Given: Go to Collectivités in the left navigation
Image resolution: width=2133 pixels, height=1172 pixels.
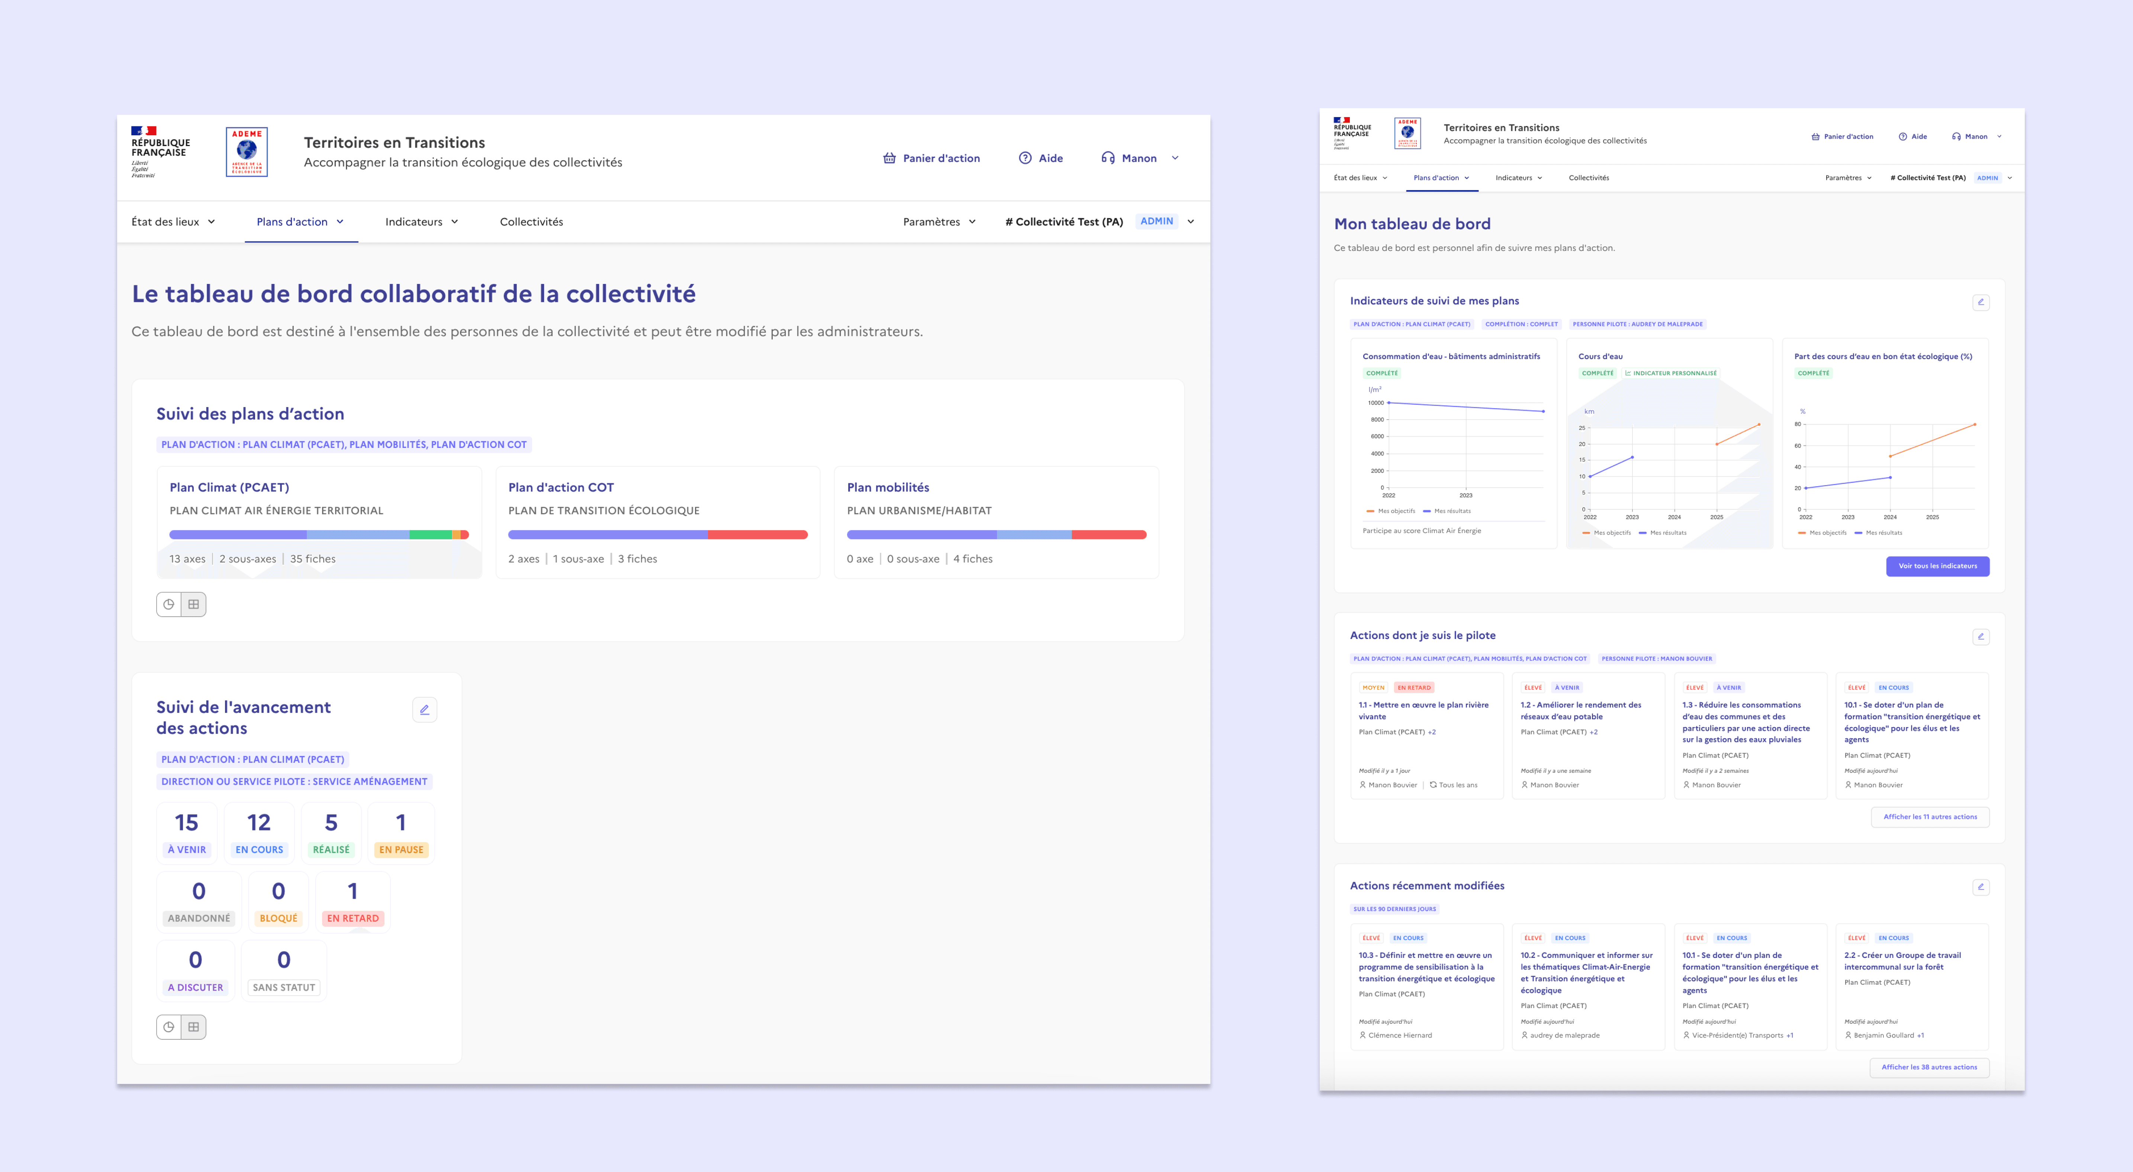Looking at the screenshot, I should (x=532, y=222).
